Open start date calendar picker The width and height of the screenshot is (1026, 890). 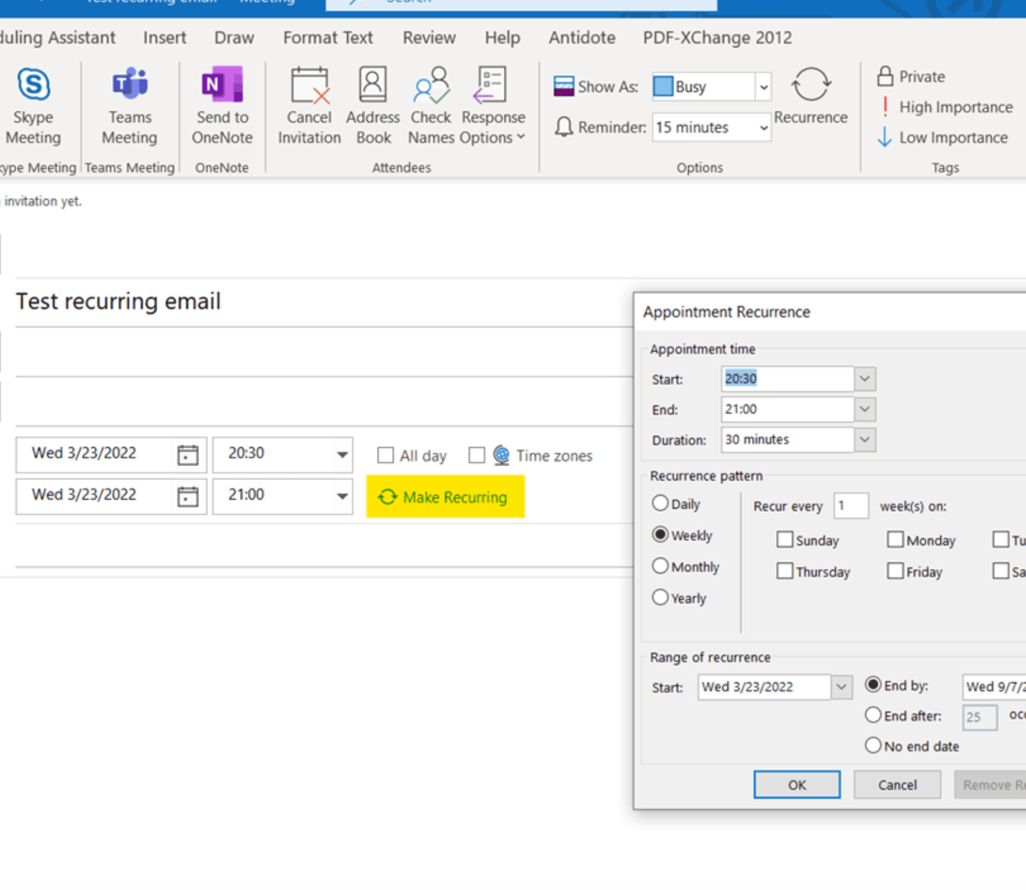188,455
